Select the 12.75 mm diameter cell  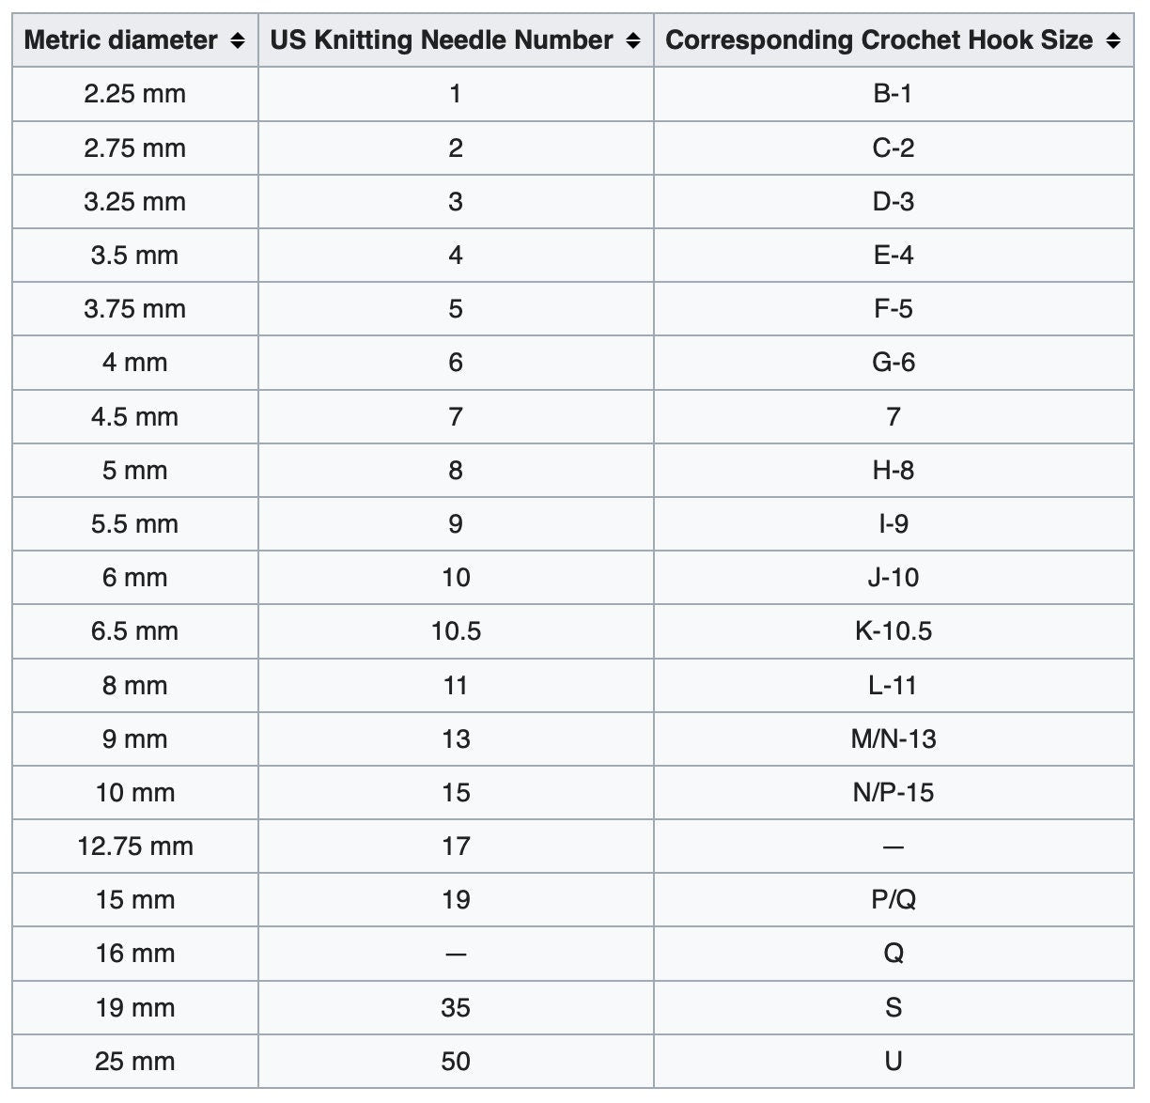pos(135,847)
